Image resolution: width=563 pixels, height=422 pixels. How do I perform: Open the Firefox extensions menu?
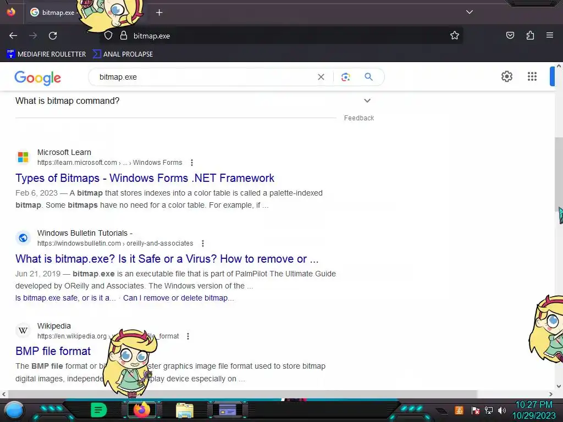coord(530,36)
